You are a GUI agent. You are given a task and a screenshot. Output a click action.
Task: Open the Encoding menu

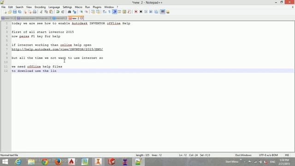(40, 7)
